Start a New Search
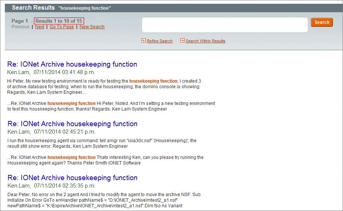The image size is (343, 211). tap(92, 27)
